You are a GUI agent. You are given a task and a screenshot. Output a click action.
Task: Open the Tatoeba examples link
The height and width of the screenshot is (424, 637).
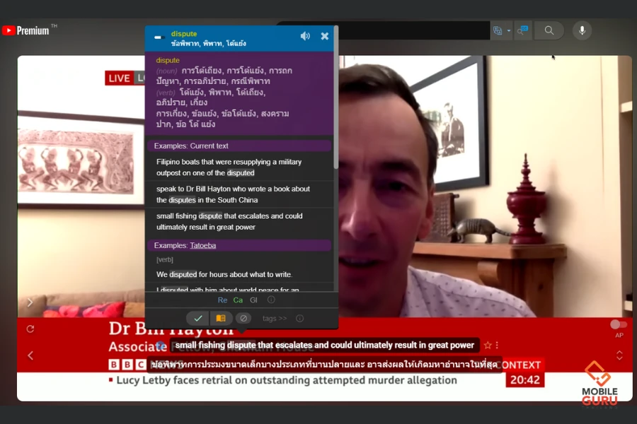(202, 245)
